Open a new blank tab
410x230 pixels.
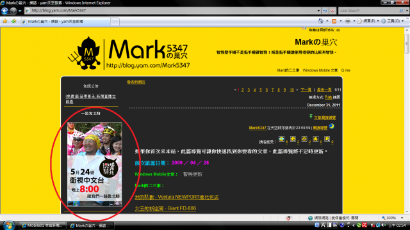[115, 21]
